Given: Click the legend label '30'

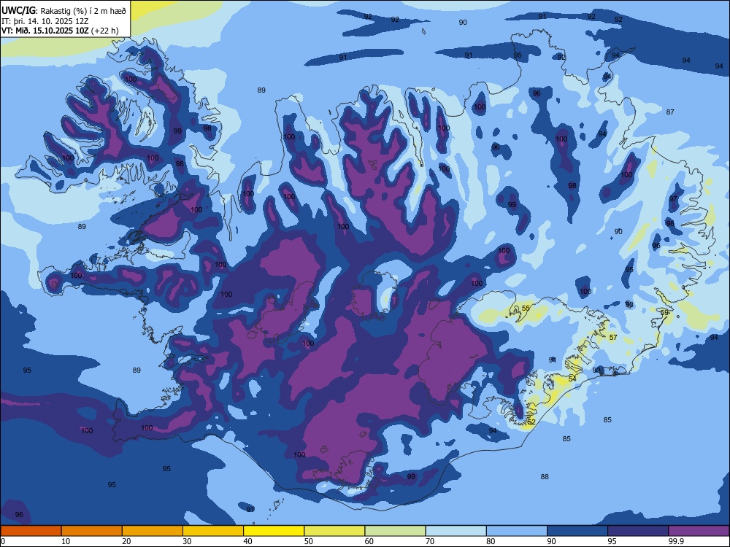Looking at the screenshot, I should tap(187, 541).
